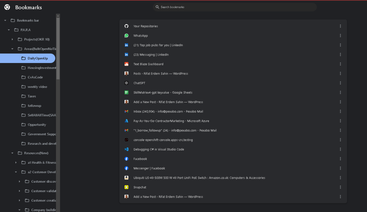Click favicon of Messenger | Facebook bookmark
Image resolution: width=367 pixels, height=212 pixels.
(x=126, y=168)
